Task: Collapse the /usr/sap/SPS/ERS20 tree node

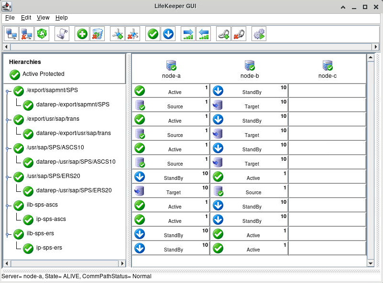Action: (7, 177)
